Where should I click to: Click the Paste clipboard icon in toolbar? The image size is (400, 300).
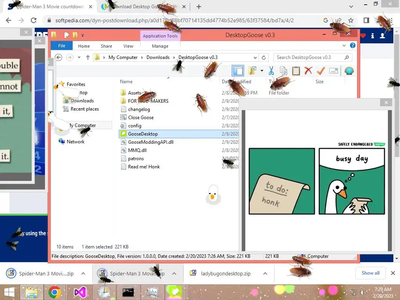296,71
